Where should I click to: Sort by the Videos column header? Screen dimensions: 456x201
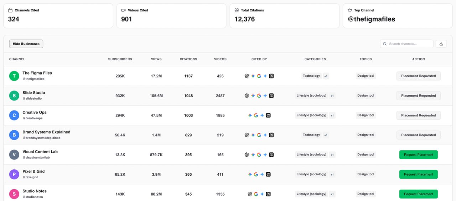pyautogui.click(x=220, y=59)
